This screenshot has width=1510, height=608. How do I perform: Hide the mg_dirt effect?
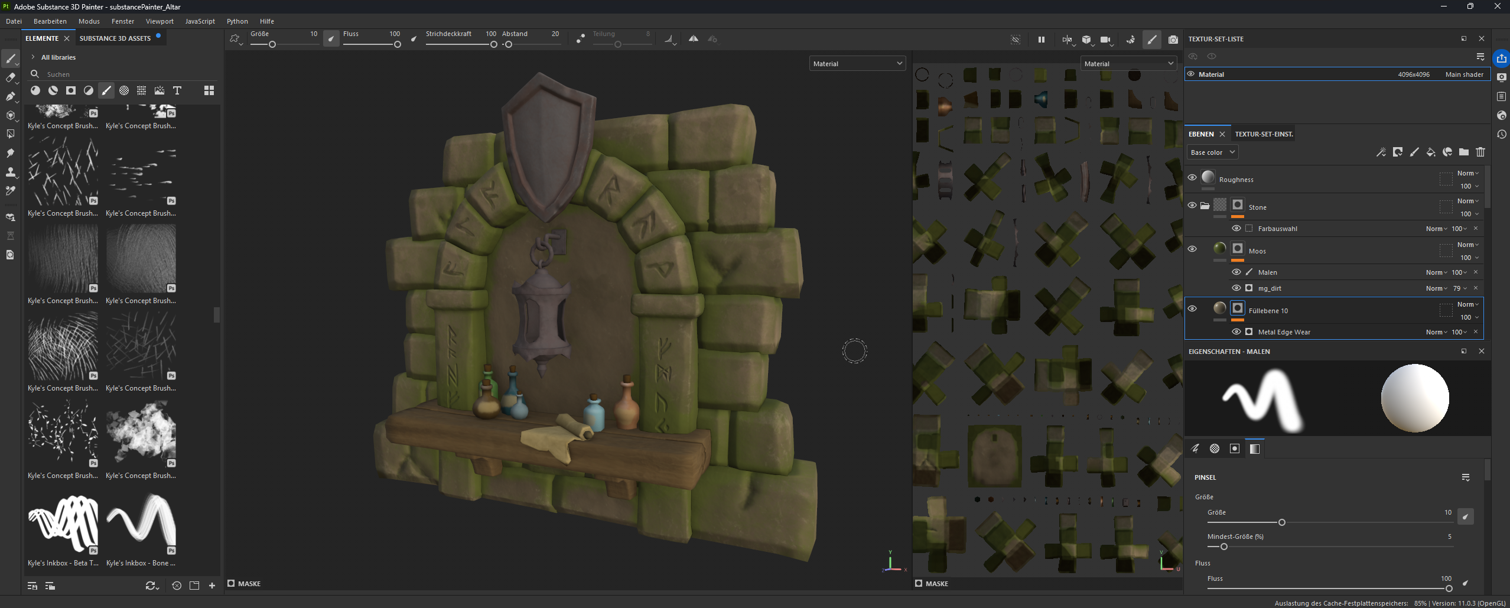click(x=1236, y=288)
